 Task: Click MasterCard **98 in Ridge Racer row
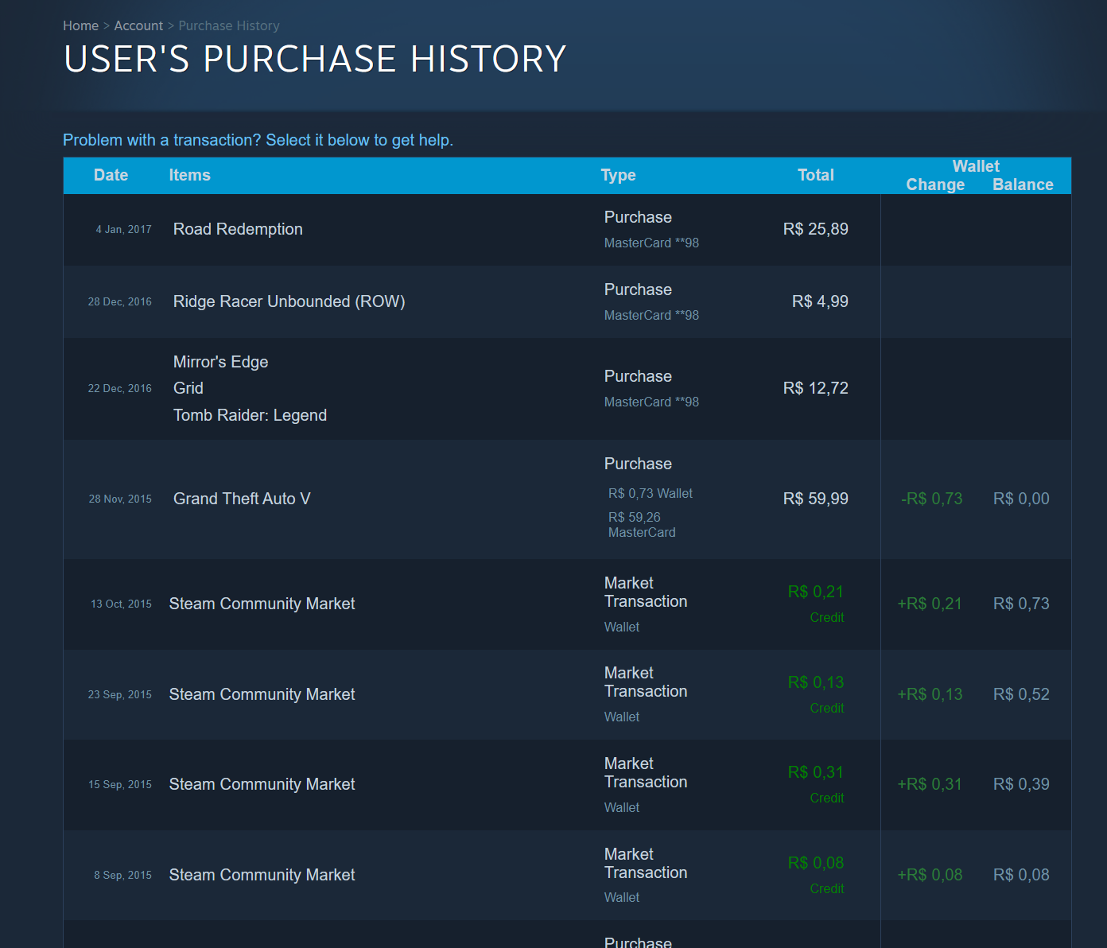[x=651, y=315]
